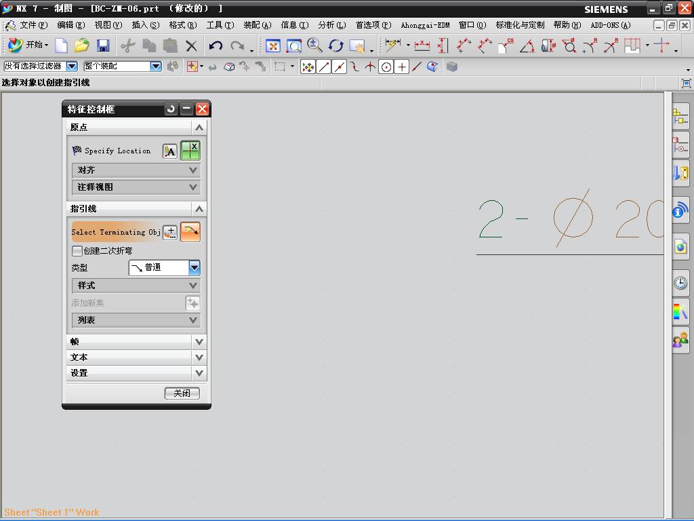Select the Hole diameter dimension tool
Viewport: 694px width, 521px height.
pos(569,45)
